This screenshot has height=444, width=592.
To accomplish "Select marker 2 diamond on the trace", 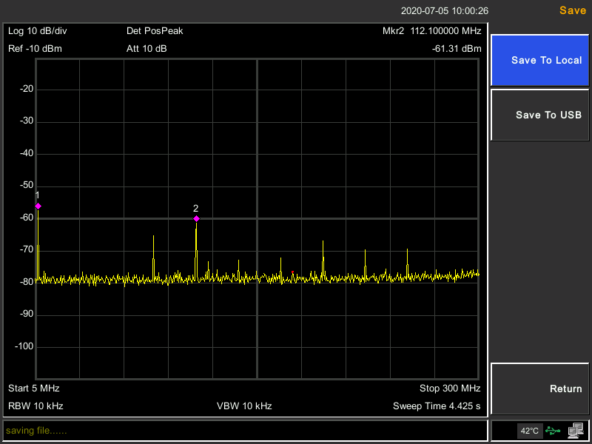I will click(196, 218).
